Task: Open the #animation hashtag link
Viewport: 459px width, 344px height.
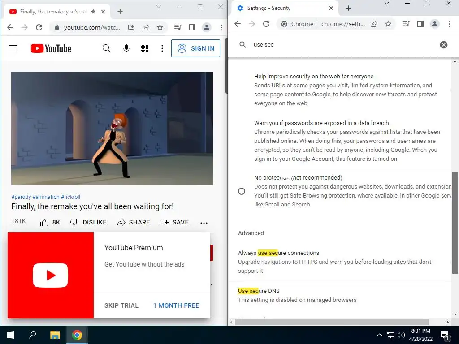Action: pos(46,197)
